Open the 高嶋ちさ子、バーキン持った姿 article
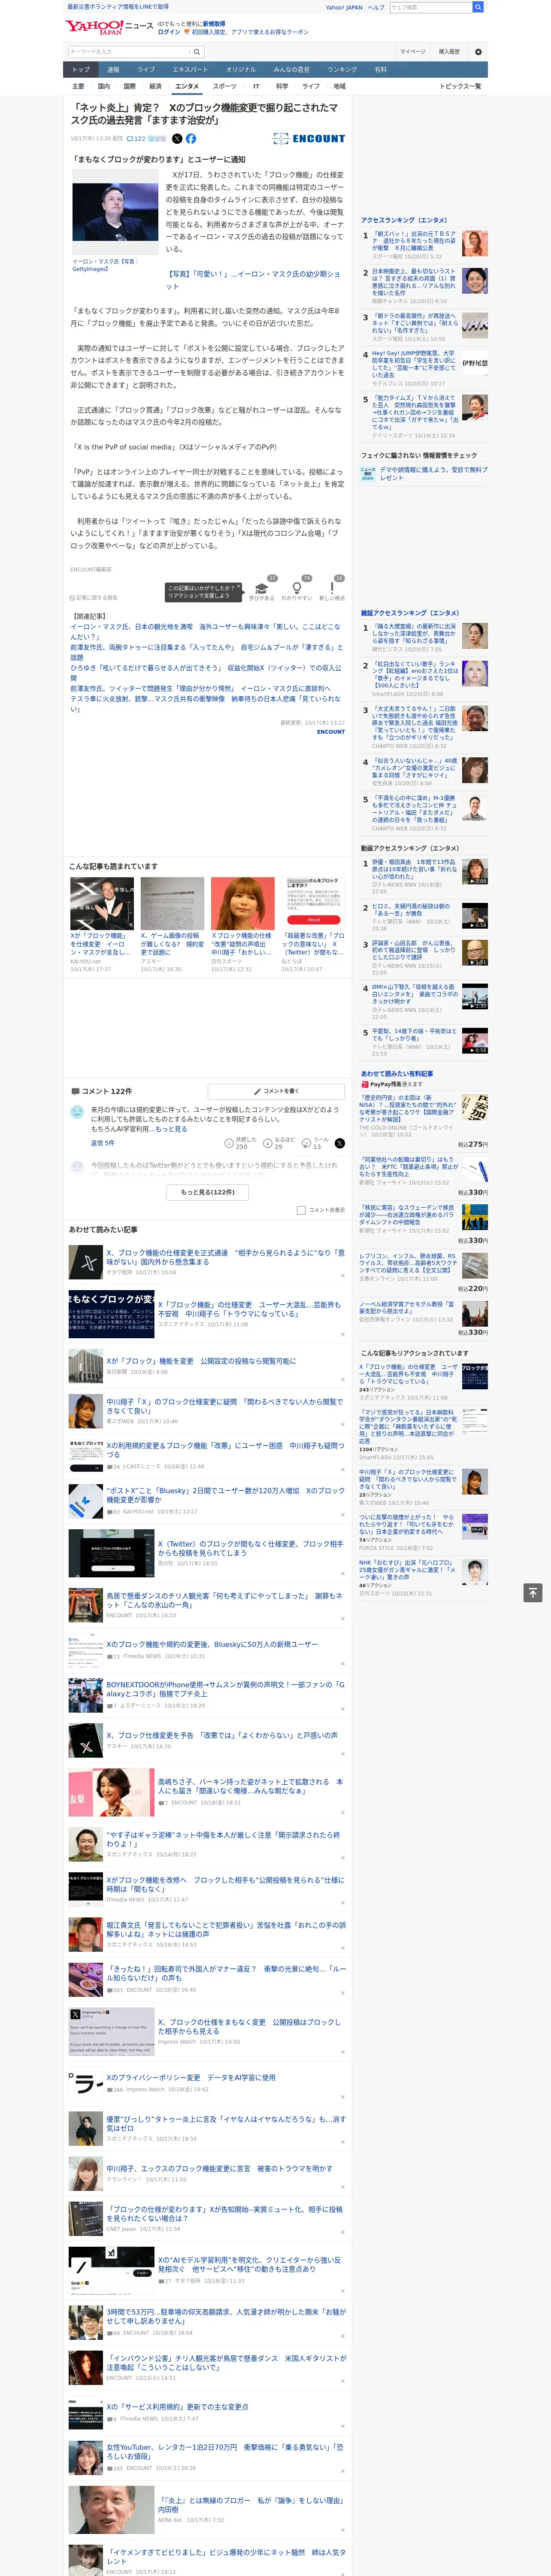Screen dimensions: 551x2576 point(250,1786)
